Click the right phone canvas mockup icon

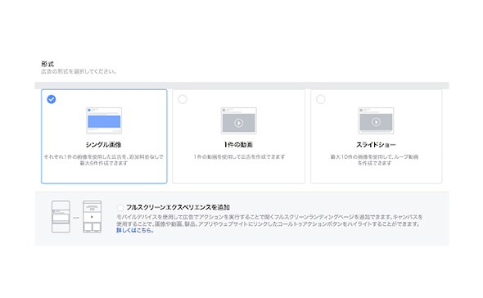[93, 216]
